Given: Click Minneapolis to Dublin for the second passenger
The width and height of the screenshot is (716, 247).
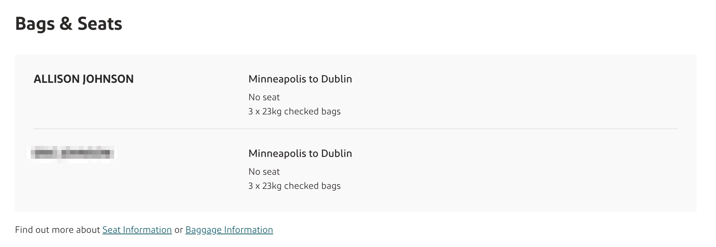Looking at the screenshot, I should (300, 153).
